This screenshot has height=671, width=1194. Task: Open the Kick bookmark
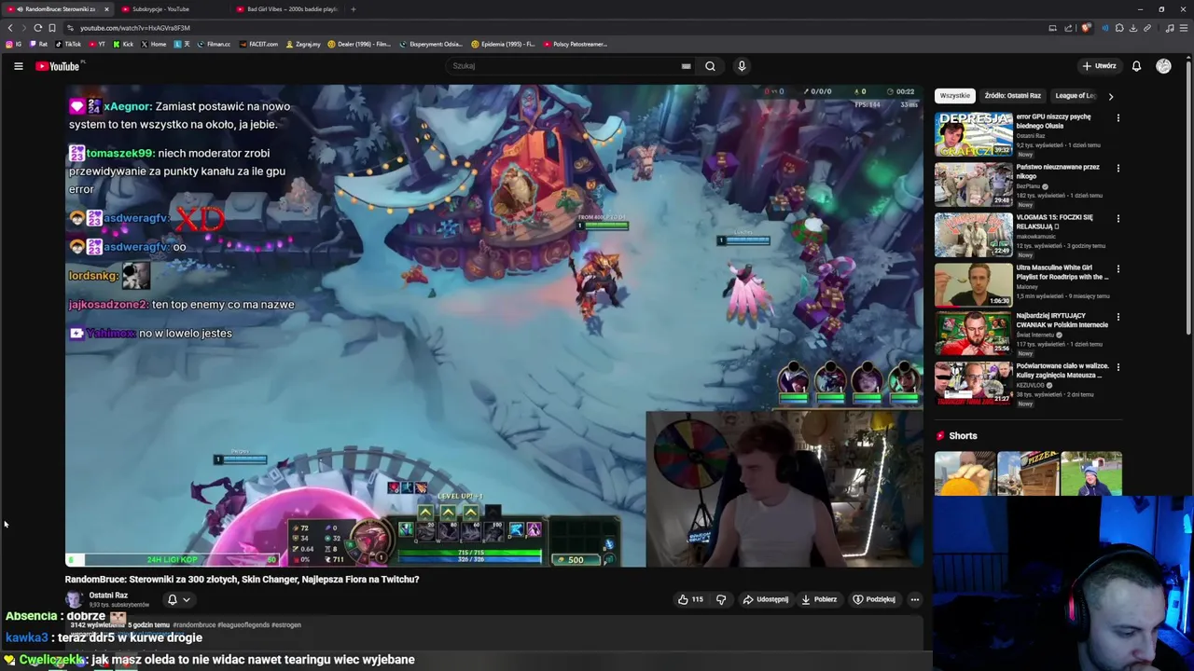123,44
